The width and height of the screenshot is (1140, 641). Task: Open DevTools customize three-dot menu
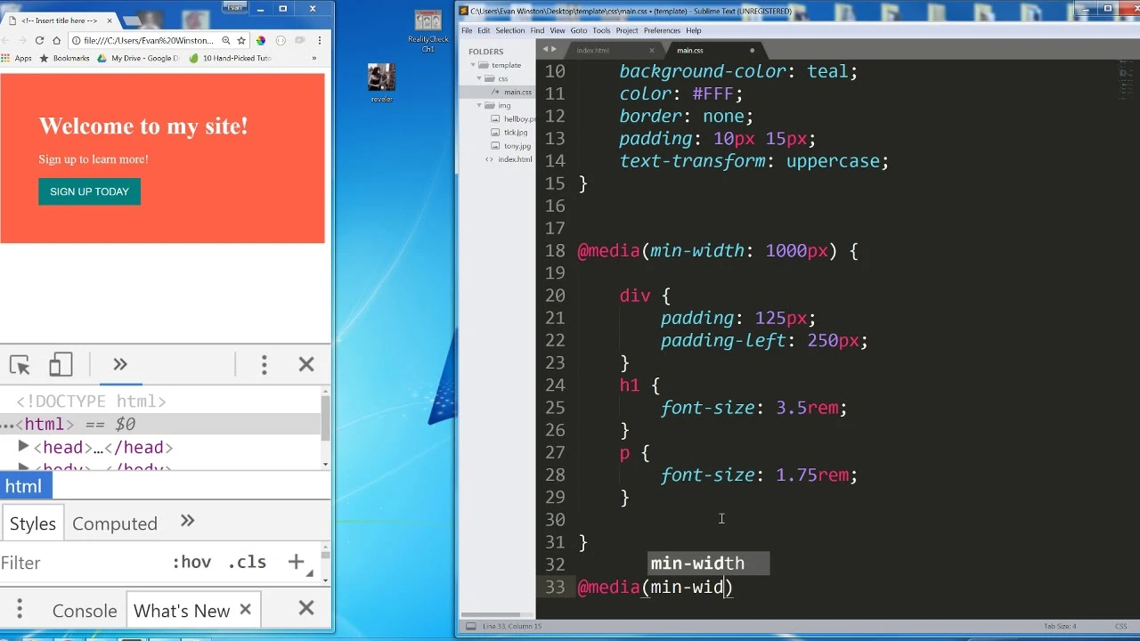264,365
